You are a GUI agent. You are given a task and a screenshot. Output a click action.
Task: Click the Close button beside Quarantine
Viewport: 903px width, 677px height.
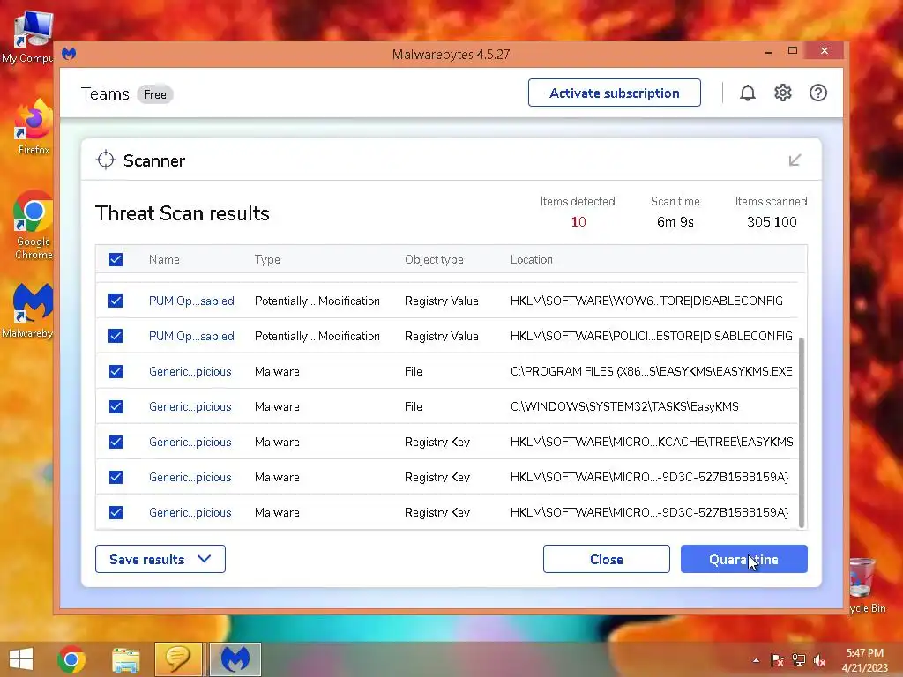click(607, 559)
